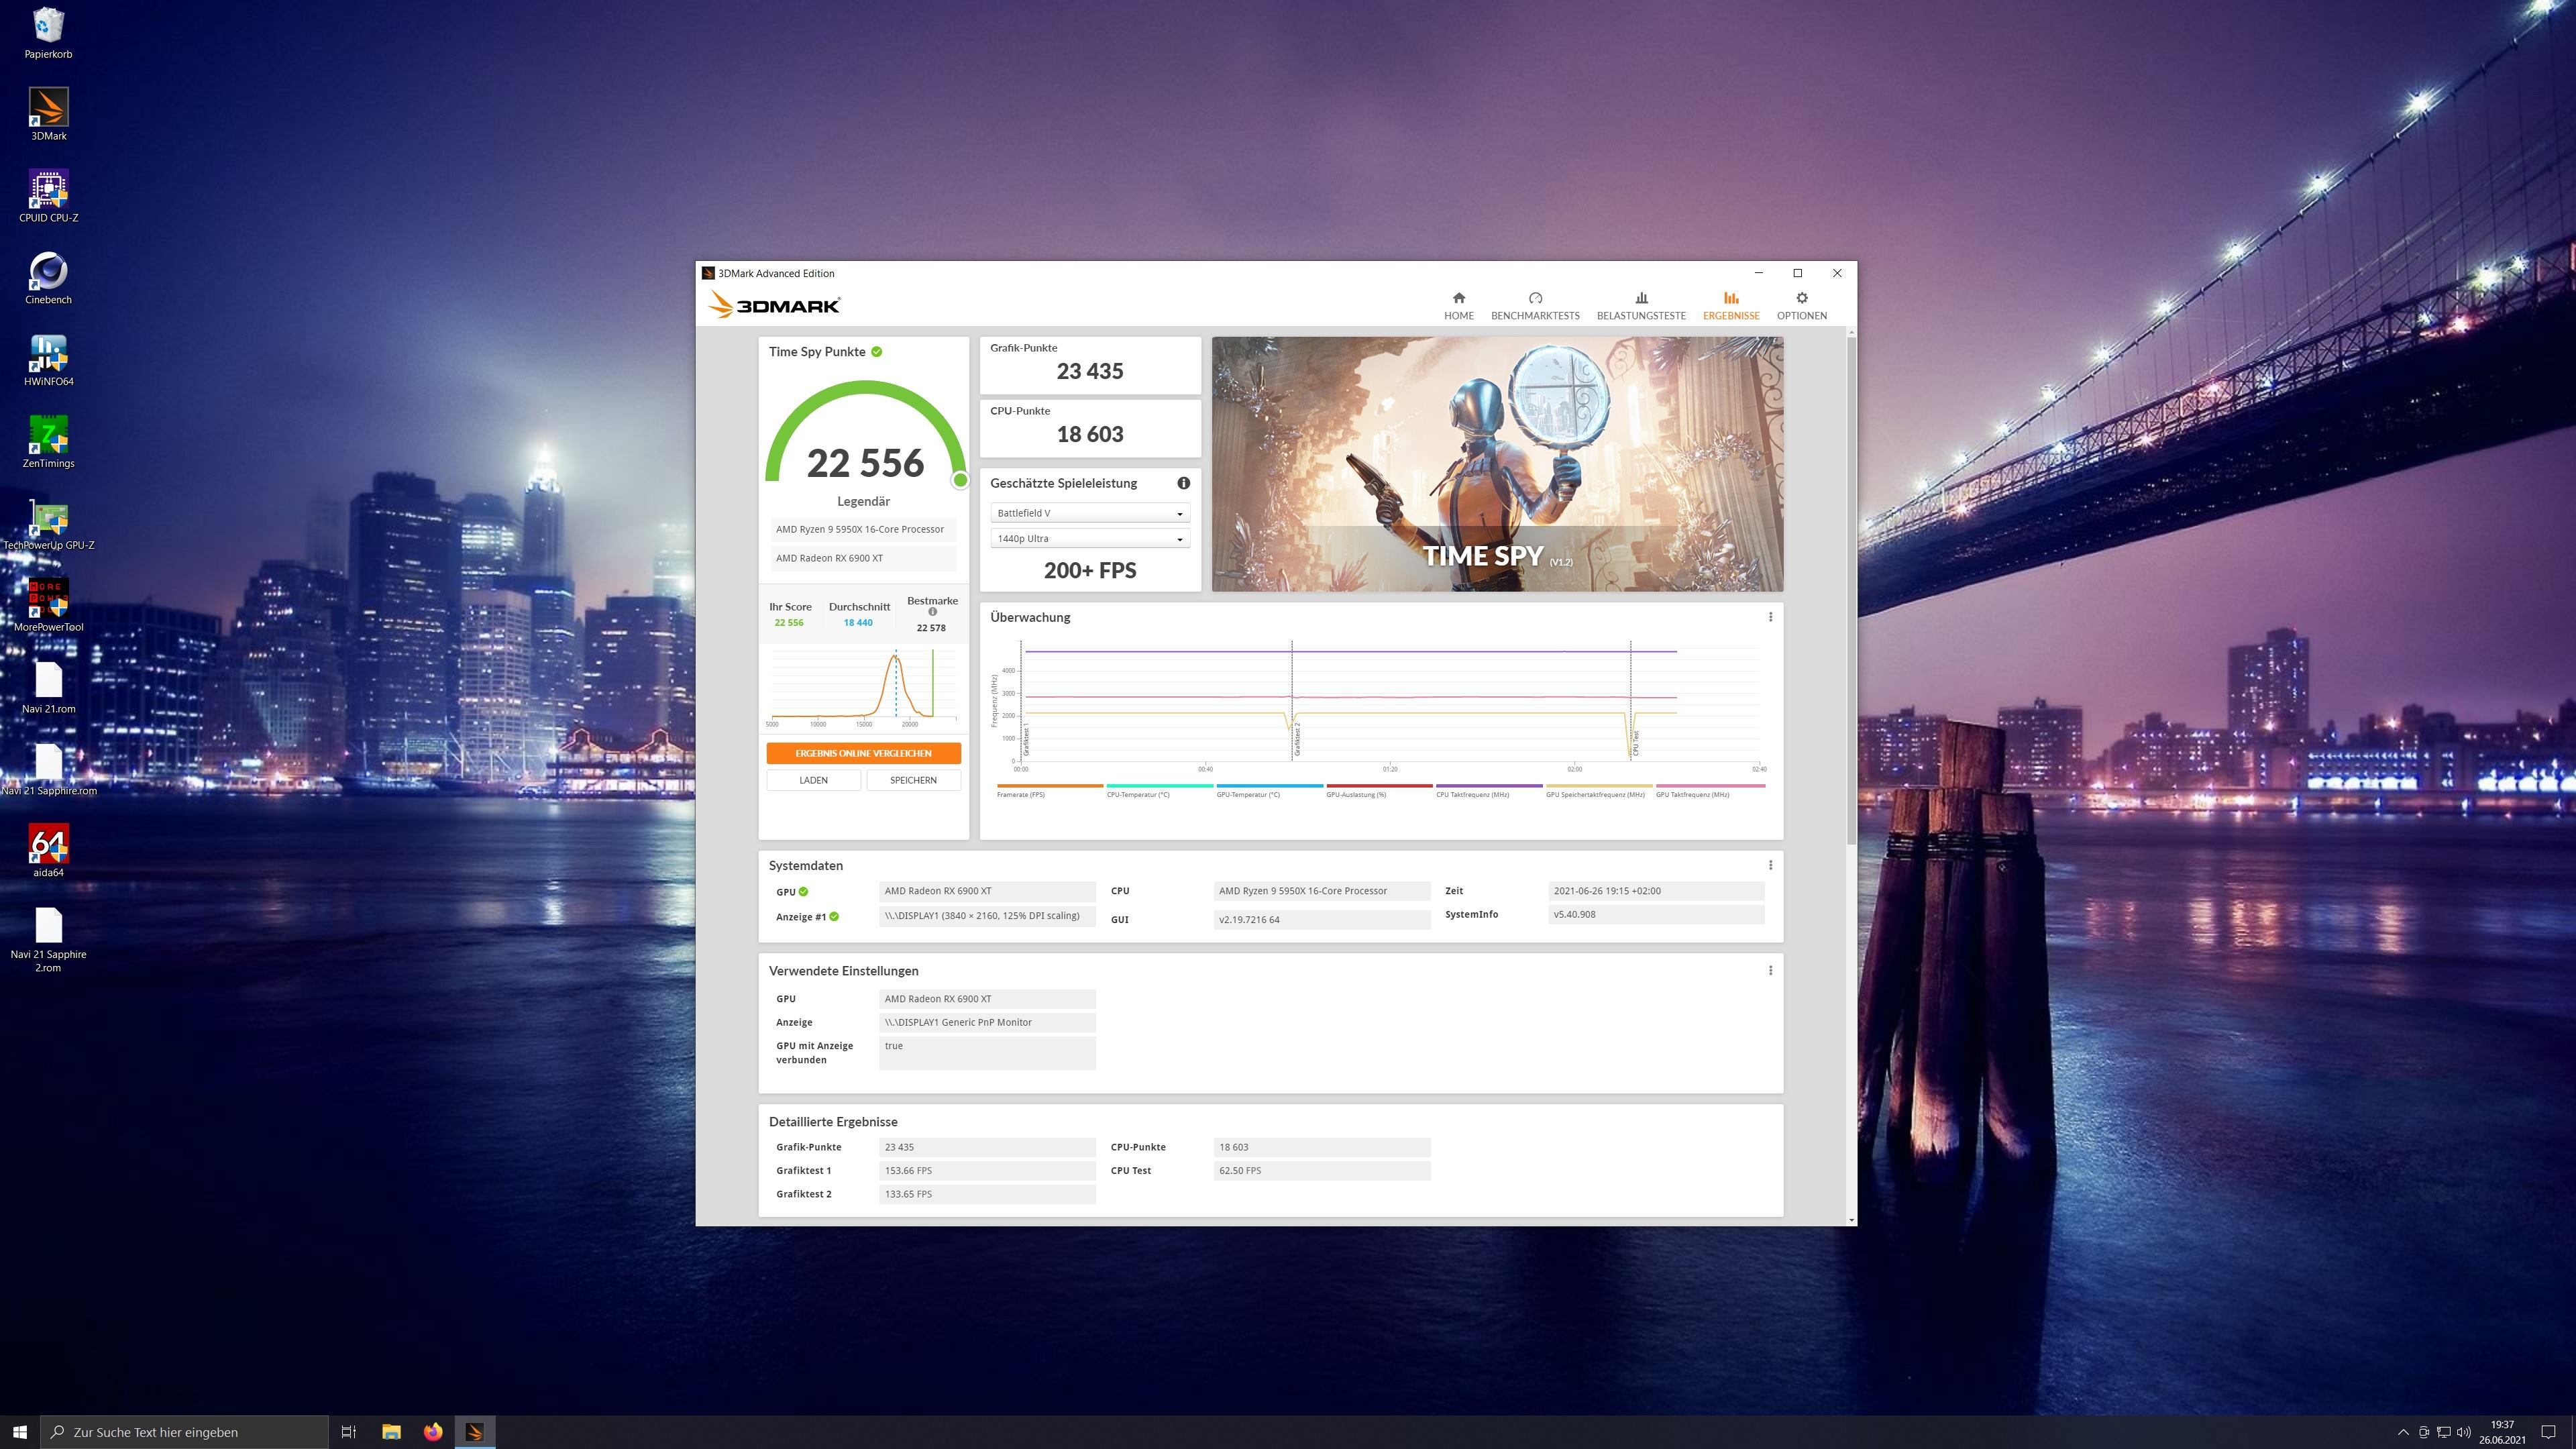This screenshot has width=2576, height=1449.
Task: Open the 1440p Ultra resolution dropdown
Action: coord(1090,539)
